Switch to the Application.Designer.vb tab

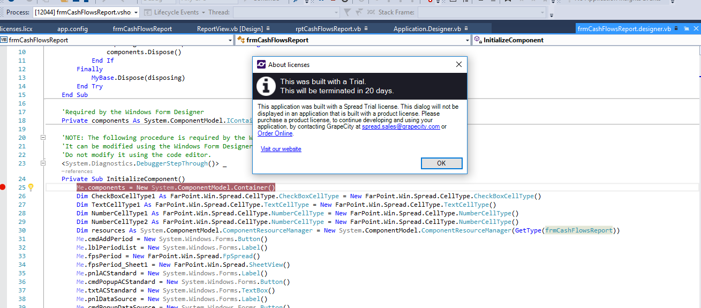[x=427, y=28]
